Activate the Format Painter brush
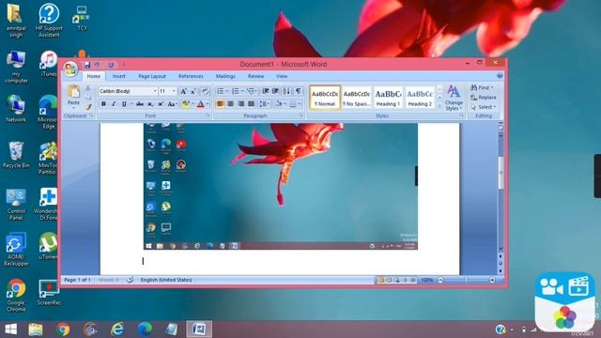The image size is (601, 338). coord(88,107)
